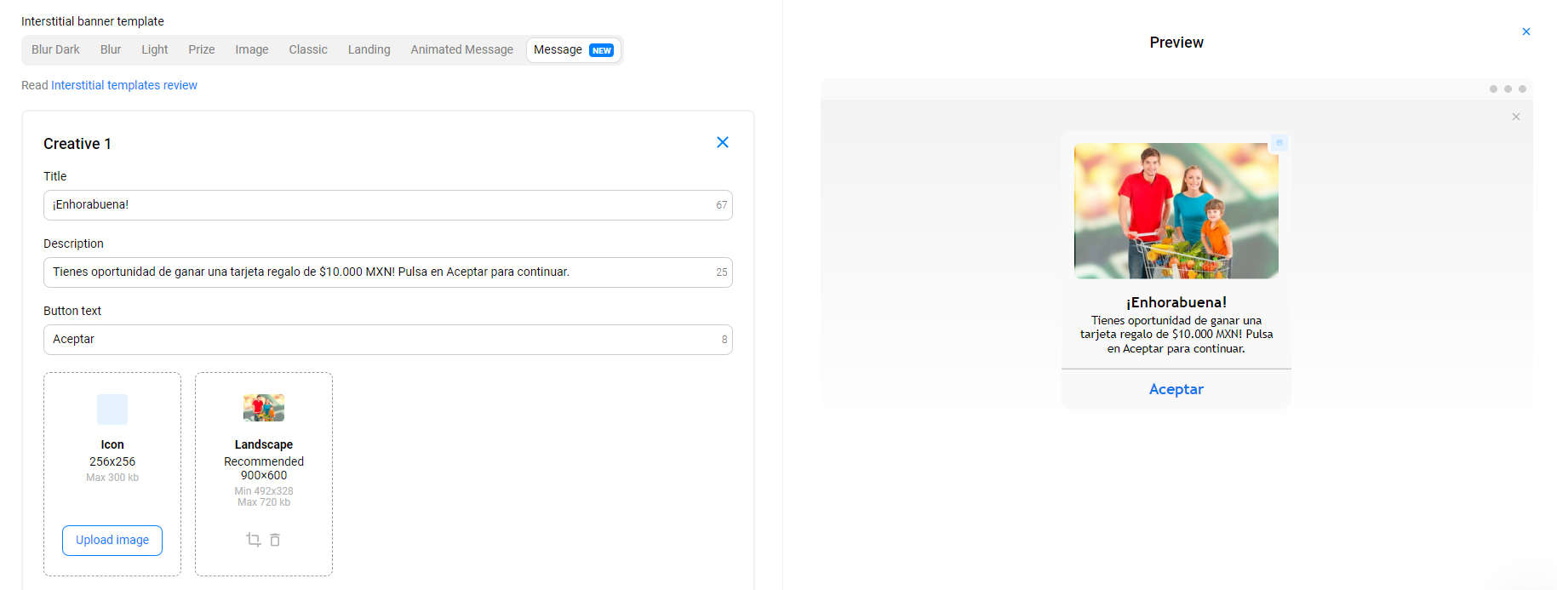This screenshot has height=590, width=1557.
Task: Select the Prize template
Action: 201,50
